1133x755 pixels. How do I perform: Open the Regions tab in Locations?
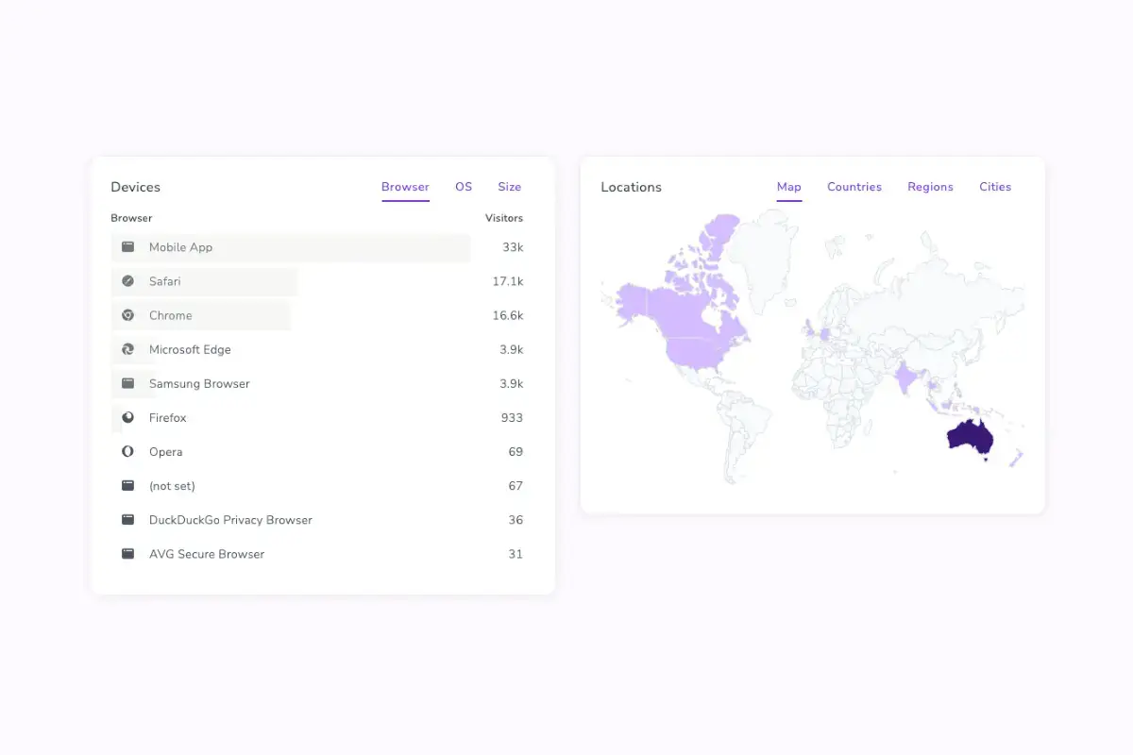click(x=930, y=187)
